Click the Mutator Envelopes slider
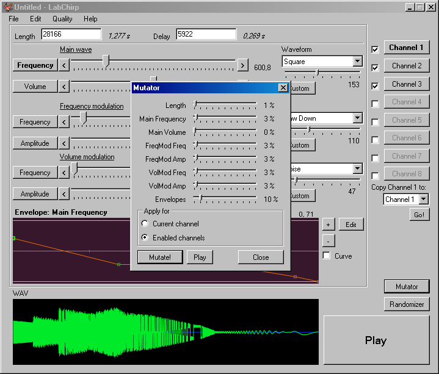Viewport: 439px width, 374px height. [225, 199]
